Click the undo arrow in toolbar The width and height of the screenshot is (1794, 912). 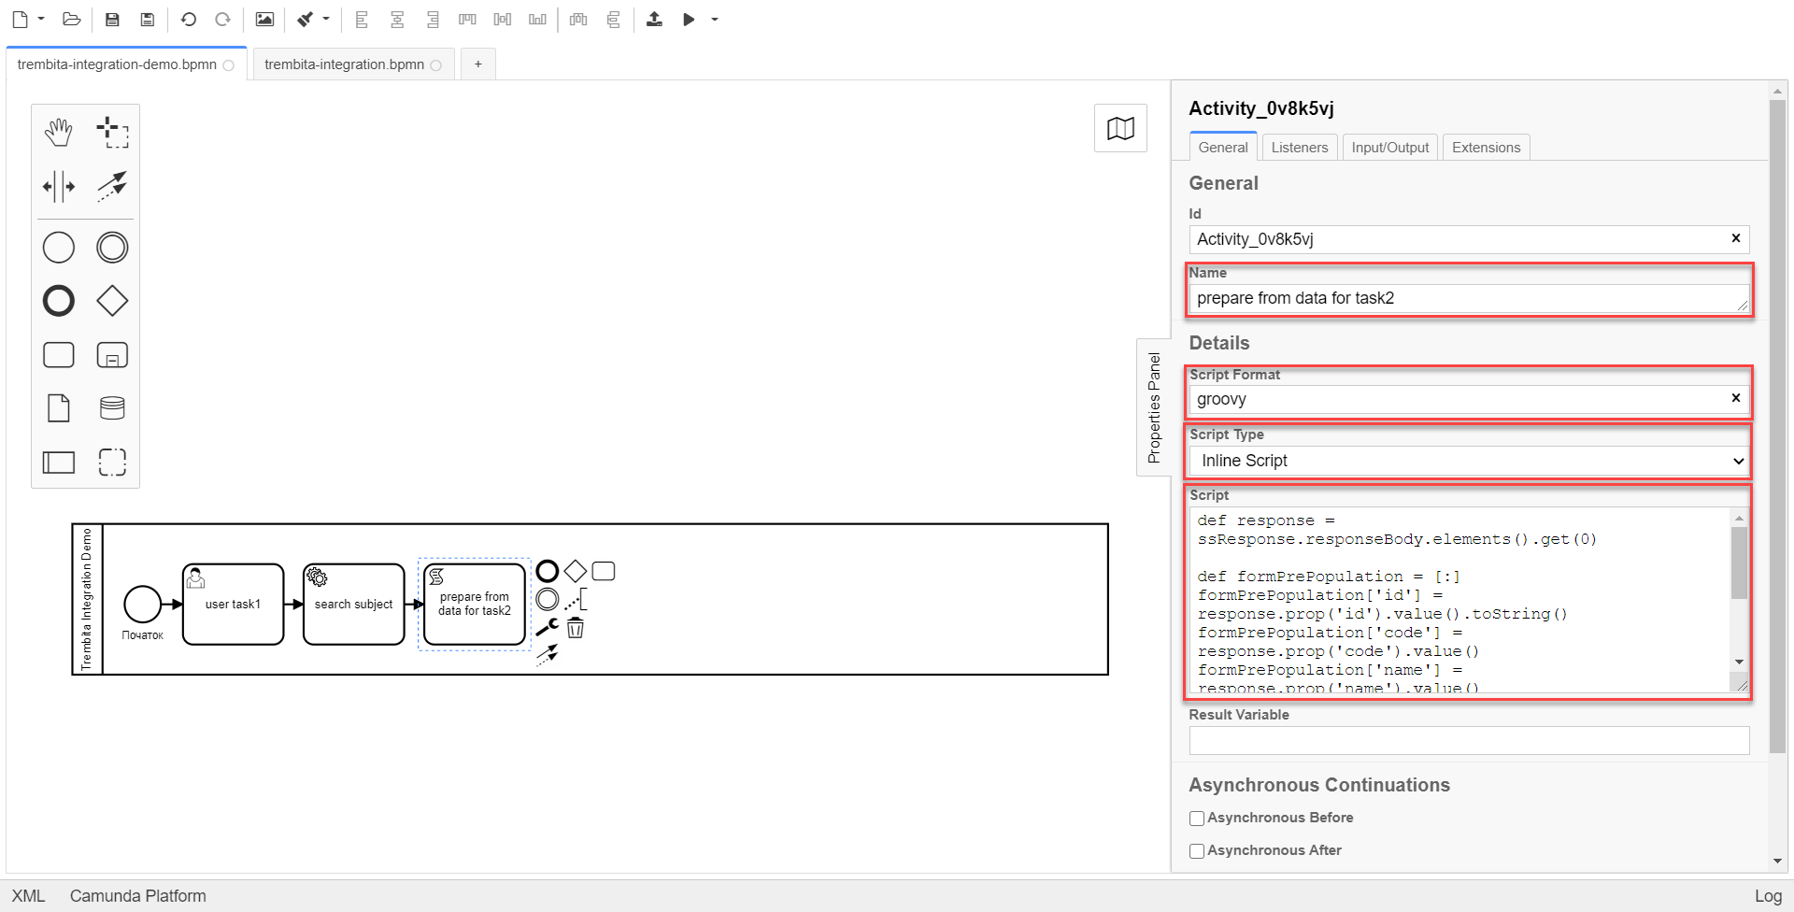pos(188,19)
